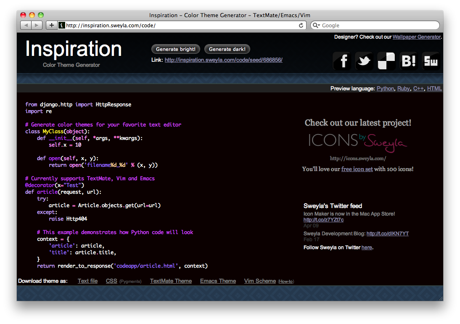Download the Emacs Theme
The width and height of the screenshot is (460, 324).
pos(218,281)
